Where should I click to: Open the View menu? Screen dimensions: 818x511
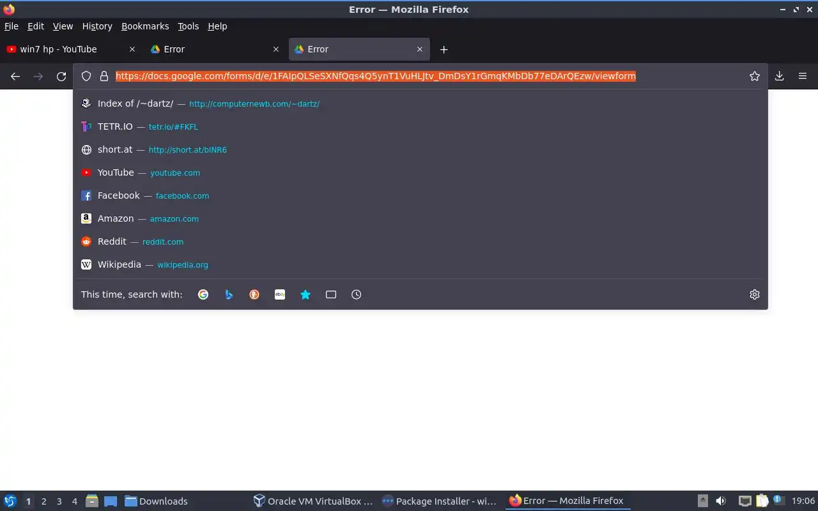[63, 26]
